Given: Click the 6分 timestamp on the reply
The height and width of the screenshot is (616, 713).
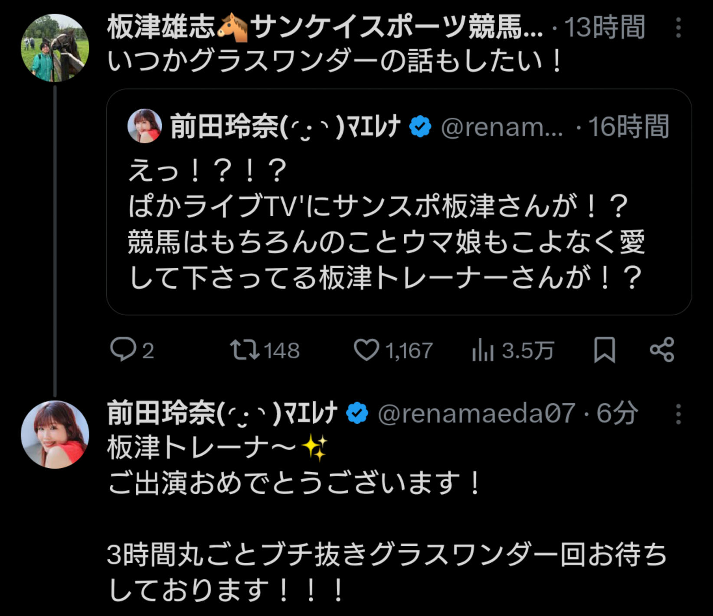Looking at the screenshot, I should tap(617, 413).
